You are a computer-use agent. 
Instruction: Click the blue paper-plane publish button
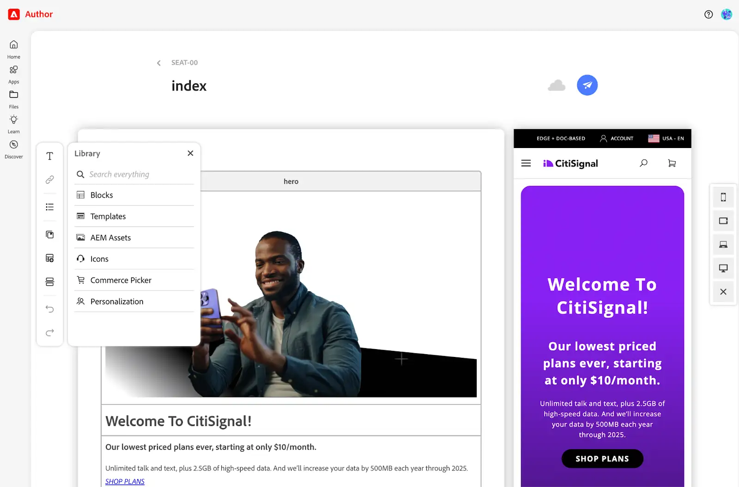click(x=587, y=85)
